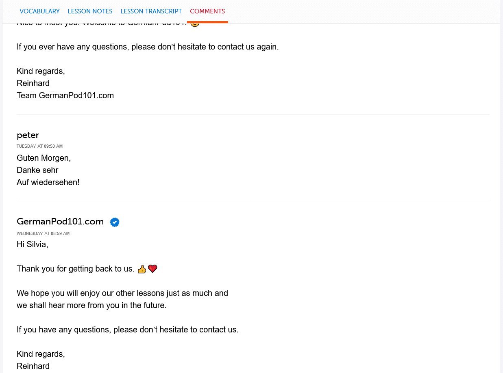The height and width of the screenshot is (373, 503).
Task: Open the Vocabulary tab
Action: pyautogui.click(x=39, y=11)
